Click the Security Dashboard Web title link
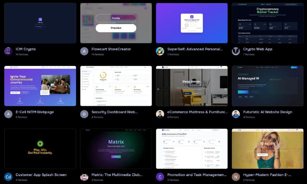307x184 pixels. pyautogui.click(x=114, y=112)
